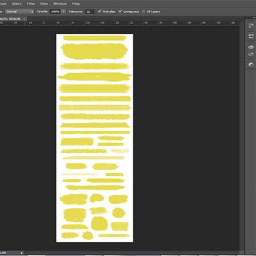The height and width of the screenshot is (256, 256).
Task: Open the History panel icon
Action: 251,25
